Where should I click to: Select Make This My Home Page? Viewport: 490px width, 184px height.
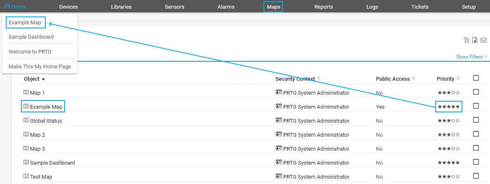pyautogui.click(x=40, y=66)
